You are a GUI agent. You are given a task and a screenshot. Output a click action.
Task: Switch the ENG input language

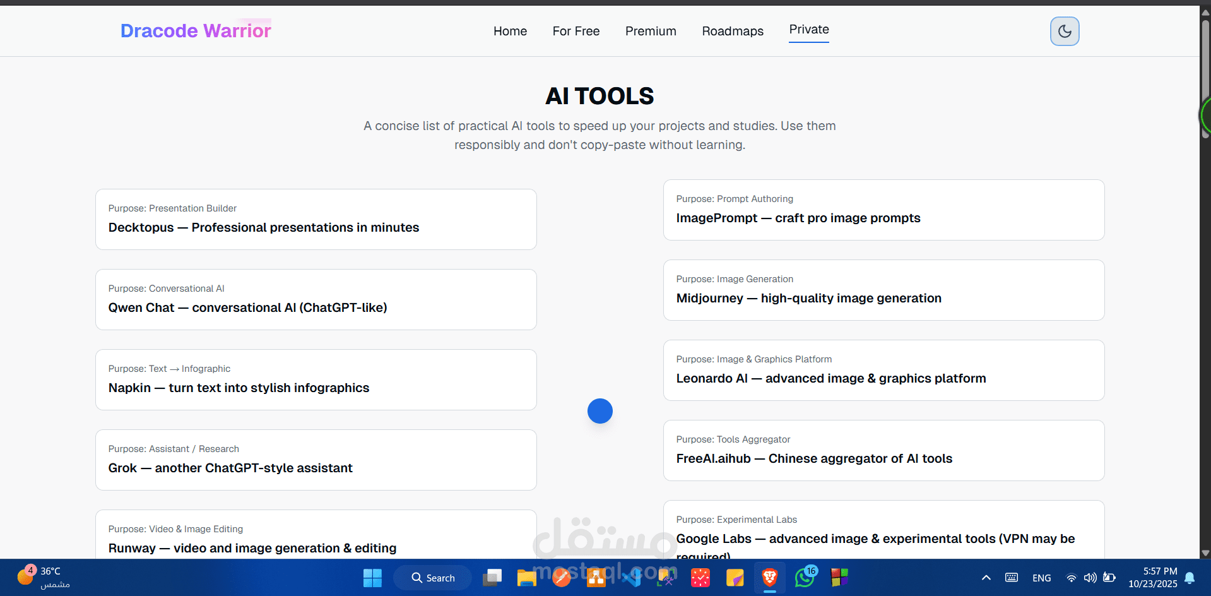[x=1042, y=578]
